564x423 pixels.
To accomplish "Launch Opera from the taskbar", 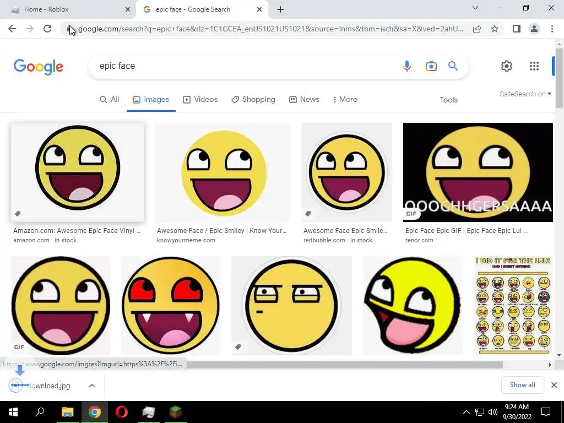I will [122, 412].
